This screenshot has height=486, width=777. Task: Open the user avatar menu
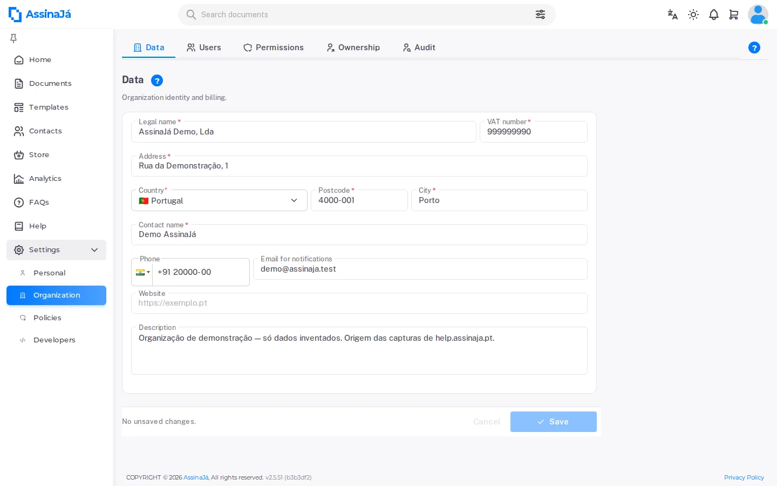point(758,15)
